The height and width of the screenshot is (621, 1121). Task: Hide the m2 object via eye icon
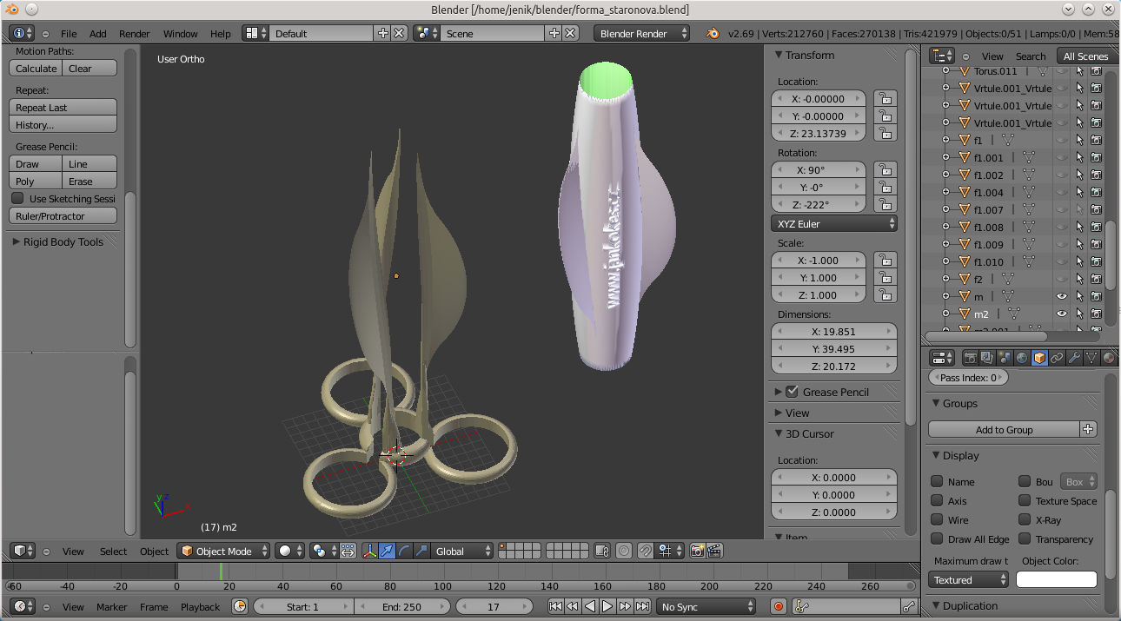point(1061,314)
